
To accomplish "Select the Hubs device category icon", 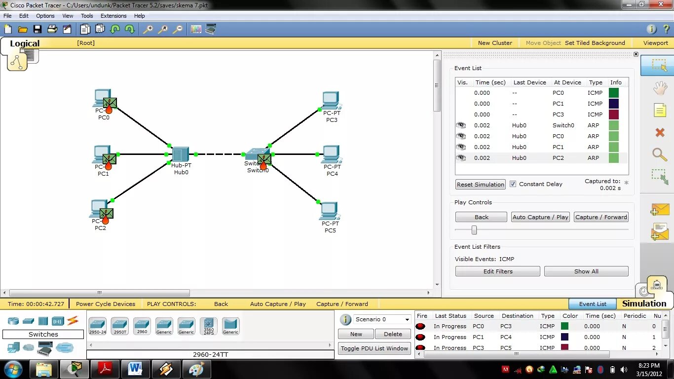I will 43,321.
